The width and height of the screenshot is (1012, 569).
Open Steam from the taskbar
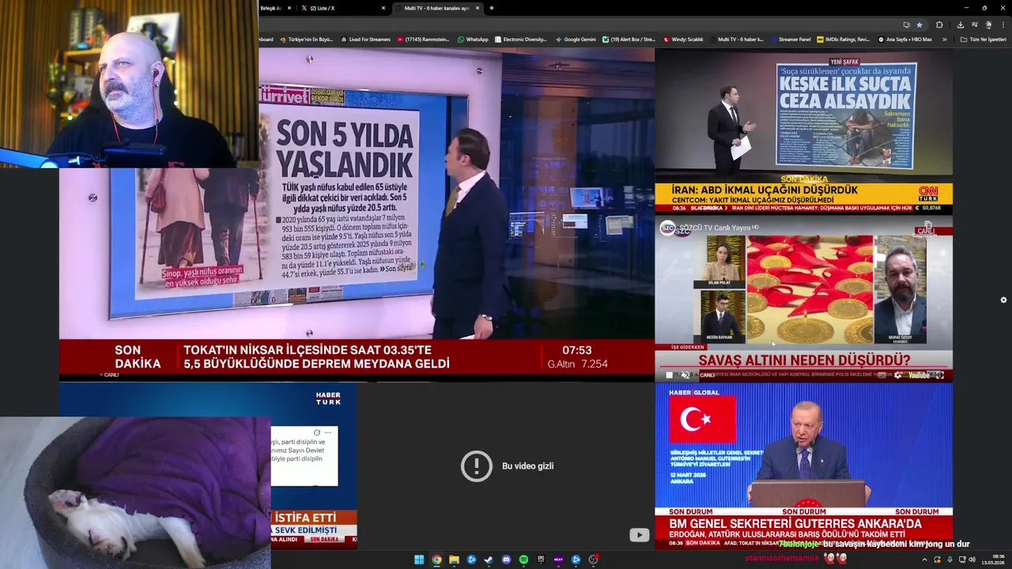(489, 560)
